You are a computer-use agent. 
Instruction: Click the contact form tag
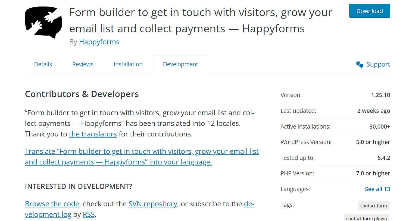pos(373,206)
